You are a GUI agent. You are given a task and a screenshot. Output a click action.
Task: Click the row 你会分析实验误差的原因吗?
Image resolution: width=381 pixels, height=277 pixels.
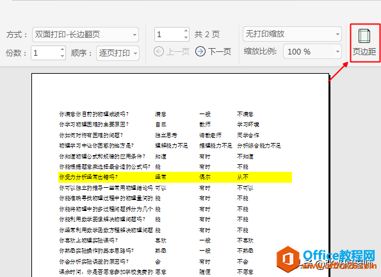[x=93, y=262]
